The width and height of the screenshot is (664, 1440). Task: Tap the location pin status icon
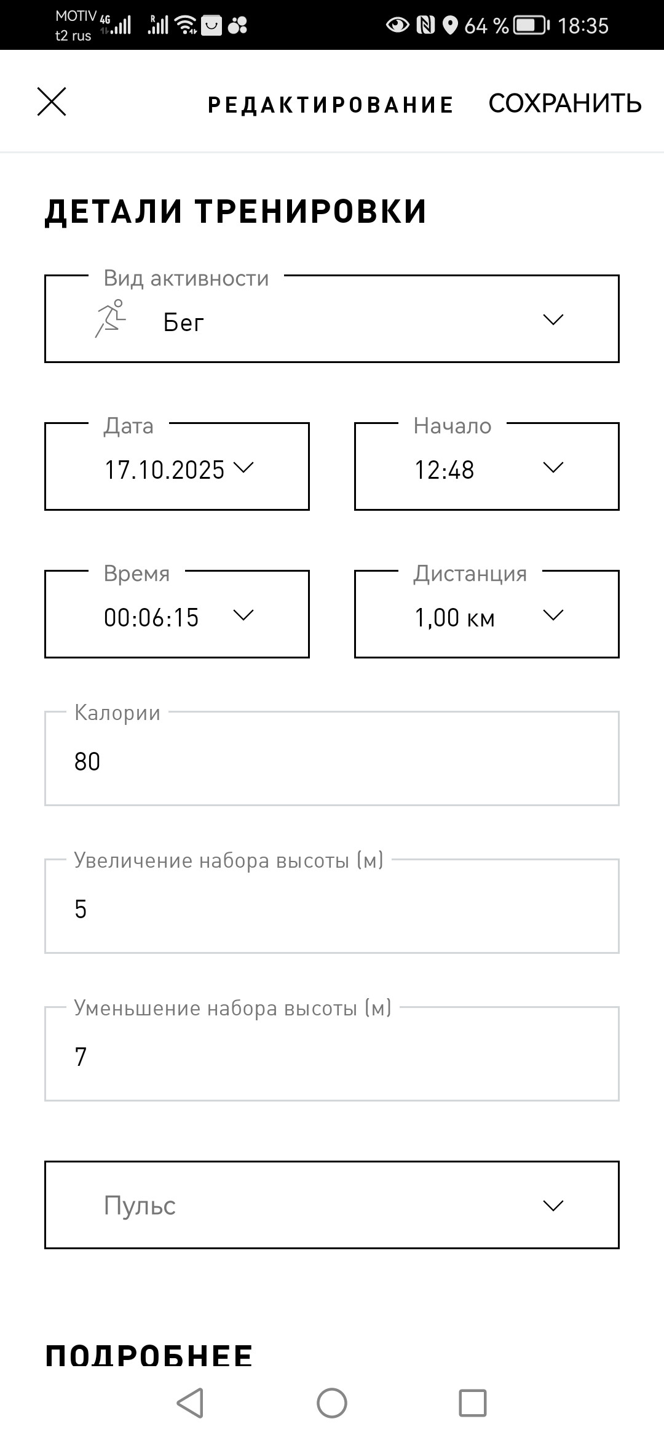tap(450, 25)
